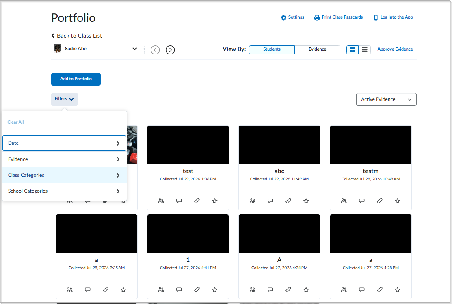
Task: Switch to list view layout
Action: tap(365, 50)
